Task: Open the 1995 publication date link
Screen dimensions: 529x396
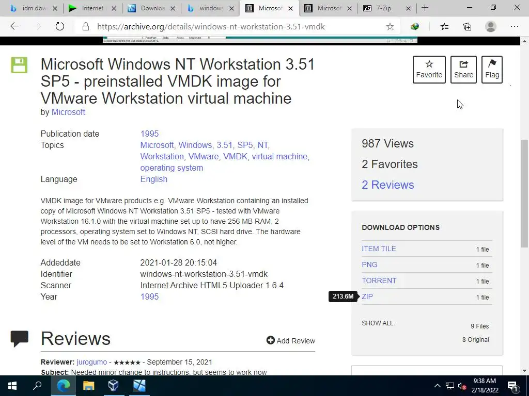Action: (149, 134)
